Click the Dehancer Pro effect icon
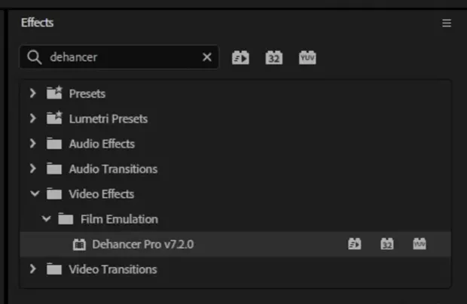The height and width of the screenshot is (304, 467). click(x=79, y=245)
